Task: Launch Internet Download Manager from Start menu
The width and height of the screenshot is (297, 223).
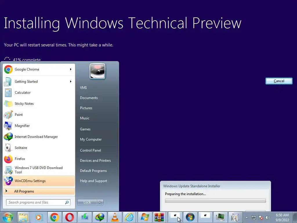Action: tap(39, 137)
